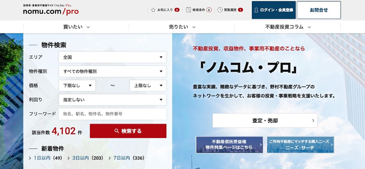This screenshot has width=365, height=169.
Task: Click the arrow on 査定・売却 button
Action: coord(313,121)
